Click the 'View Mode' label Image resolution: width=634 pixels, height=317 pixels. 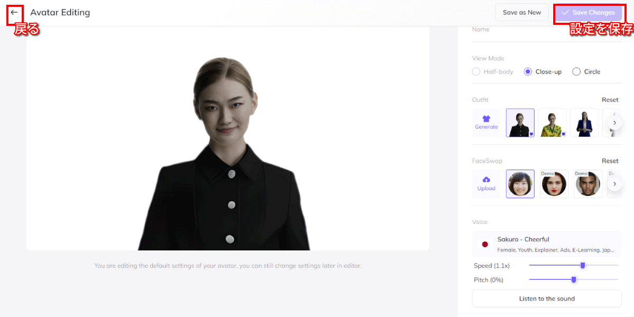488,58
